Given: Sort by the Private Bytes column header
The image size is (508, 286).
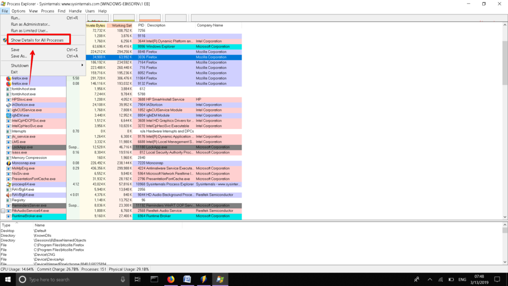Looking at the screenshot, I should coord(96,25).
